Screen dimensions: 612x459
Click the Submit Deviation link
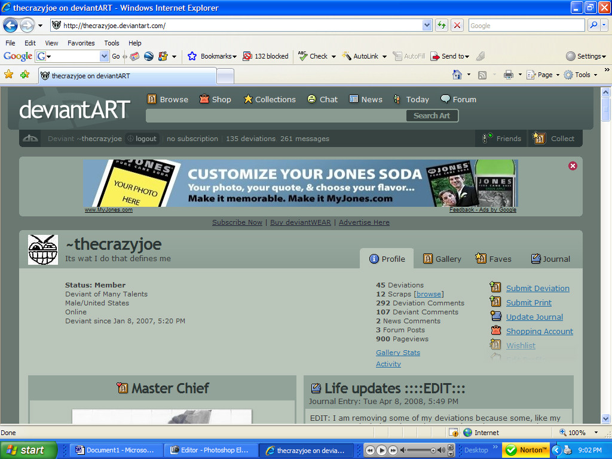click(x=538, y=288)
